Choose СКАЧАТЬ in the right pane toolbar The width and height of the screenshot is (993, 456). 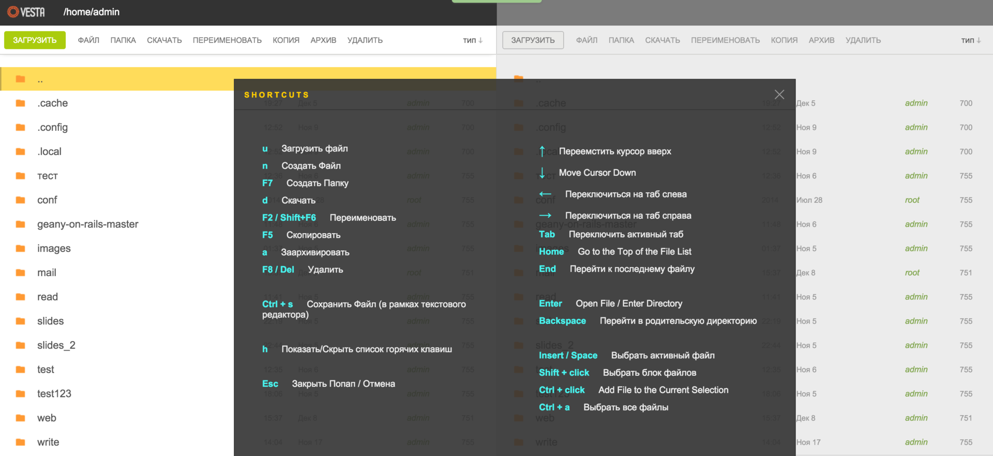click(x=663, y=40)
